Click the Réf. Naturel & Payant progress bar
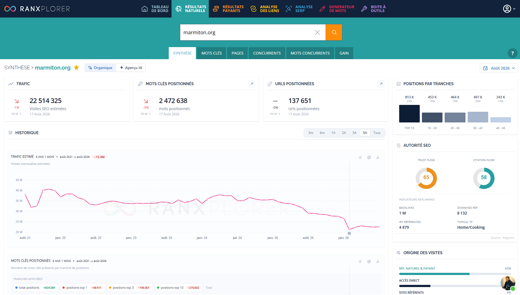This screenshot has height=295, width=520. click(455, 274)
